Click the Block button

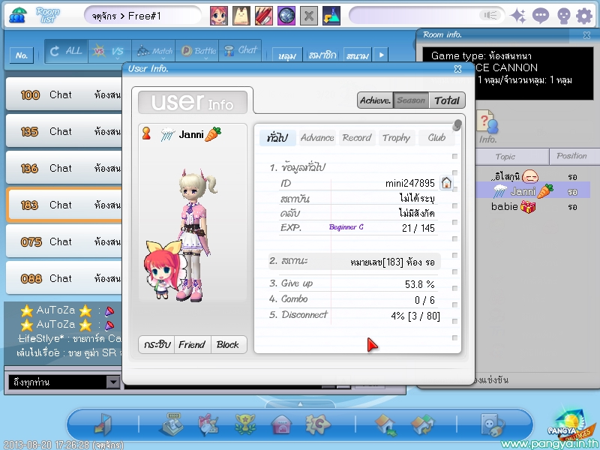point(228,345)
